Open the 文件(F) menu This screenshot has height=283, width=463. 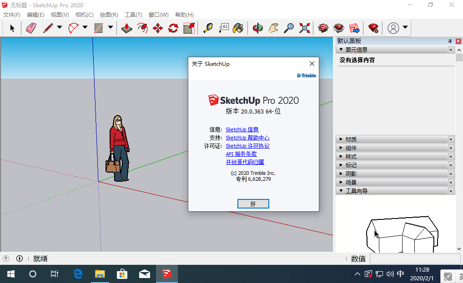(x=11, y=15)
